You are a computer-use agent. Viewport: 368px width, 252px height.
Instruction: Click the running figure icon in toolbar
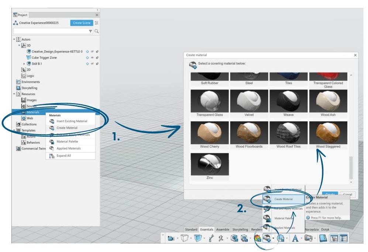coord(221,238)
